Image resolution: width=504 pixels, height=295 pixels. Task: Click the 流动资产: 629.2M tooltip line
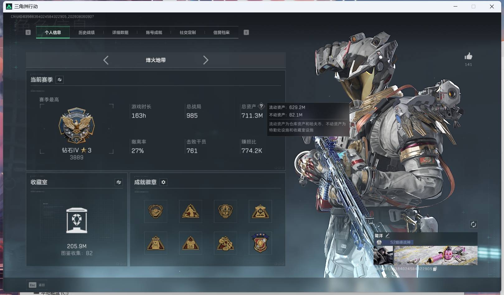click(287, 107)
